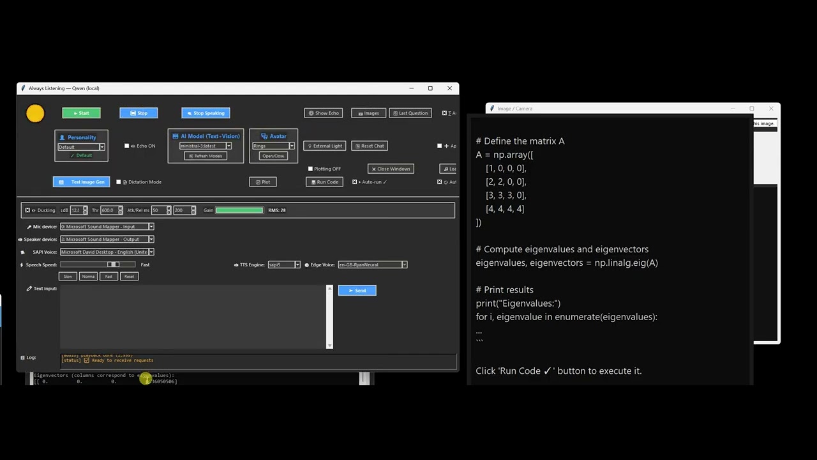Toggle the status checkbox in the log line
817x460 pixels.
[x=87, y=360]
